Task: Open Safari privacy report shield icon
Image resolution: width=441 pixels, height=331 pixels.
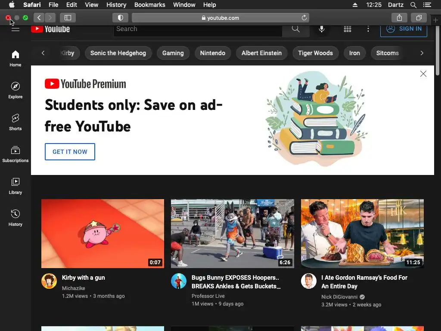Action: click(121, 18)
